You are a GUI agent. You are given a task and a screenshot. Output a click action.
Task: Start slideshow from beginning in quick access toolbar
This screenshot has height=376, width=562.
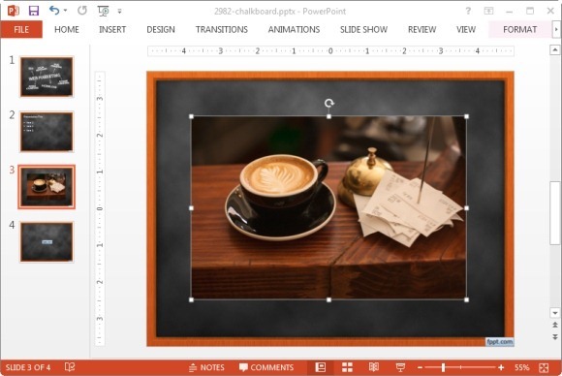(x=104, y=11)
